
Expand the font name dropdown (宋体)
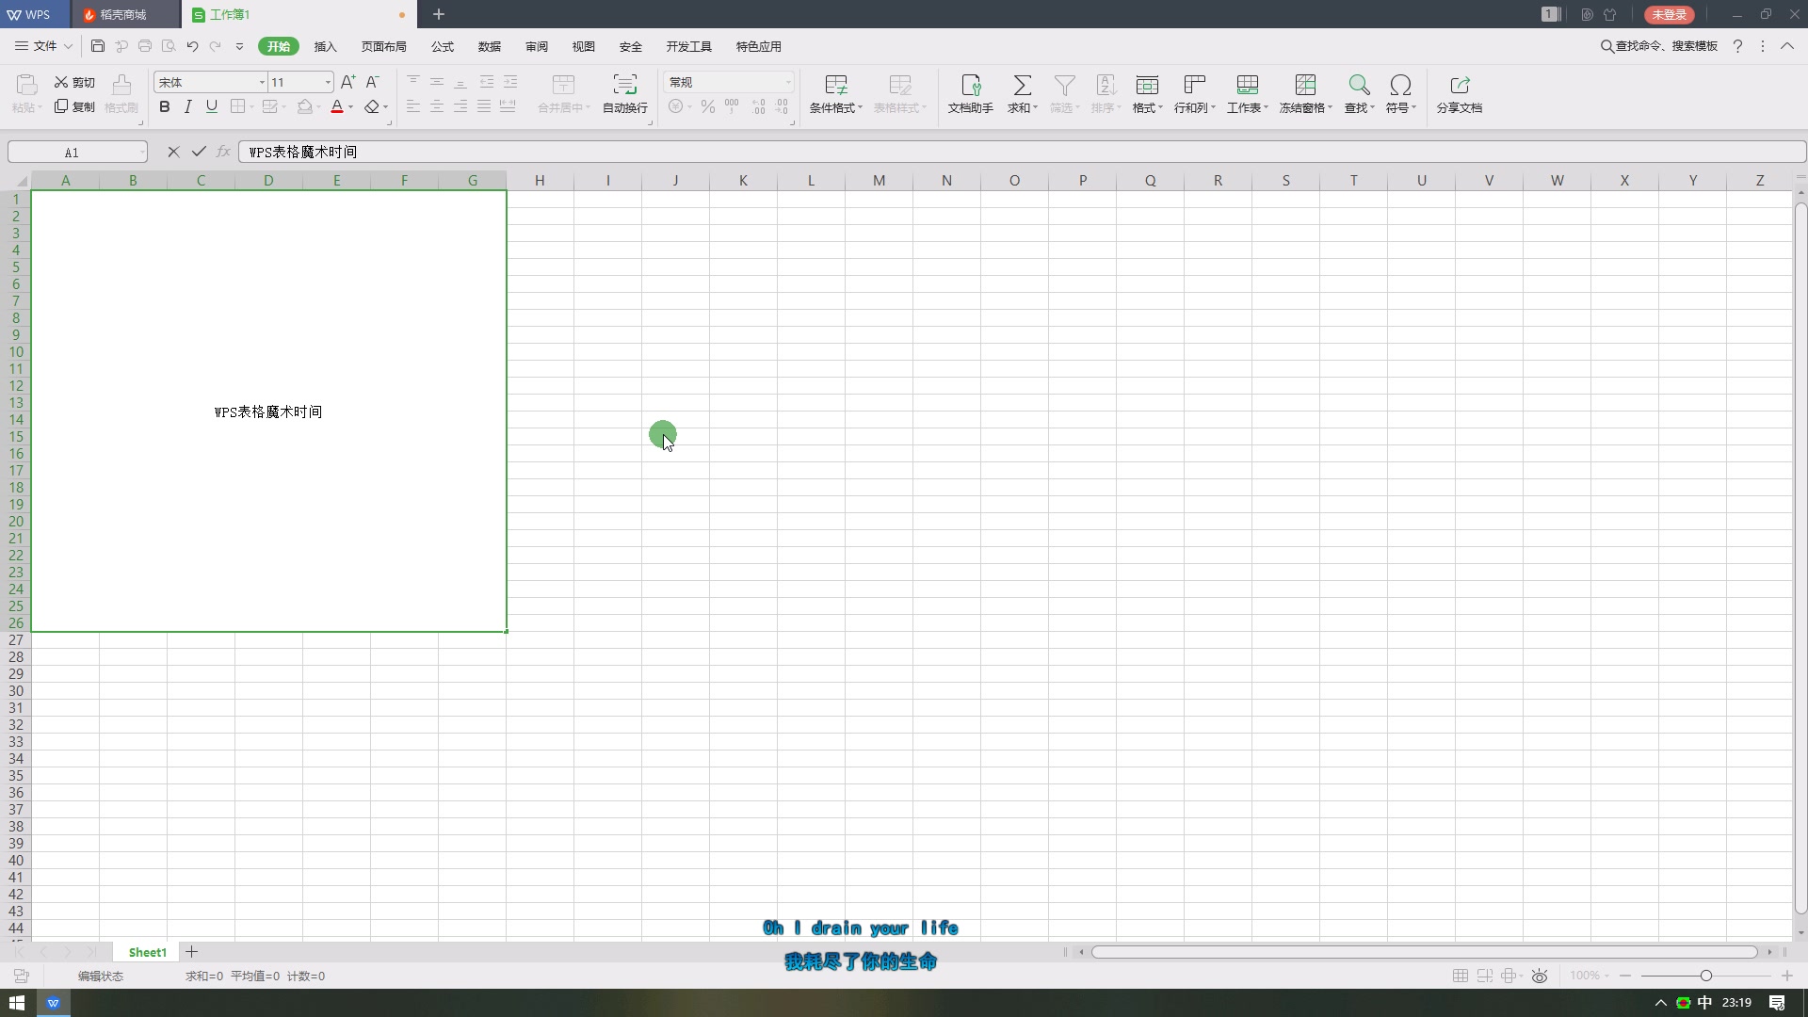click(262, 83)
